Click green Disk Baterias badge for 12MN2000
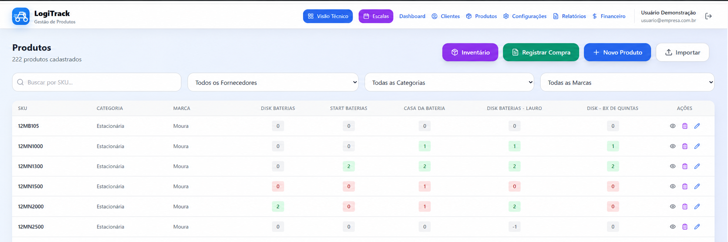 [278, 207]
